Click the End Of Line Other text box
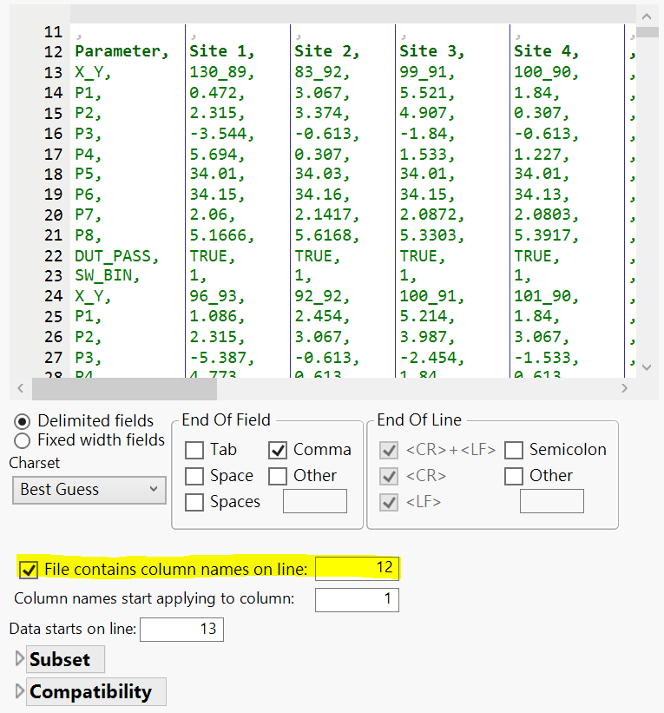This screenshot has width=664, height=713. point(552,501)
